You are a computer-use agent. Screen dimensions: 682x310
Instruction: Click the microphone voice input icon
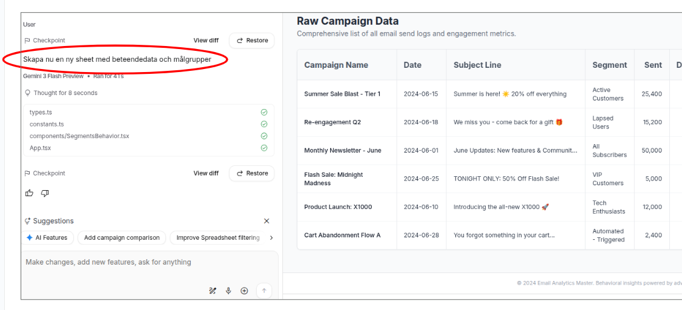[x=228, y=291]
